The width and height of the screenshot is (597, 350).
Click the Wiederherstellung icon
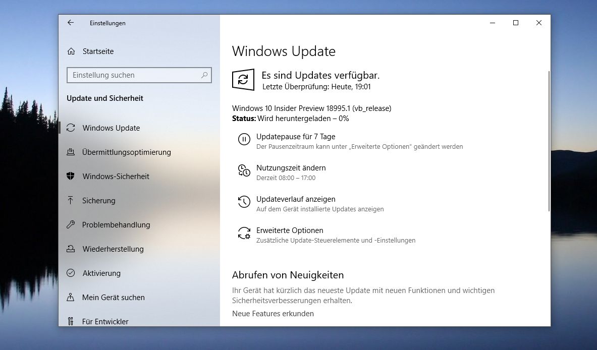tap(71, 249)
